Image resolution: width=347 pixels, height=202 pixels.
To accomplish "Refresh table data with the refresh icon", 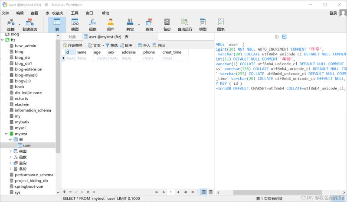I will click(88, 192).
